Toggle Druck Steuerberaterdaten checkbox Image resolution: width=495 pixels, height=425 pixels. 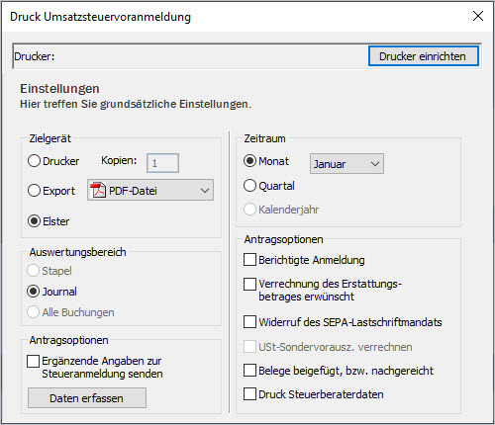249,394
